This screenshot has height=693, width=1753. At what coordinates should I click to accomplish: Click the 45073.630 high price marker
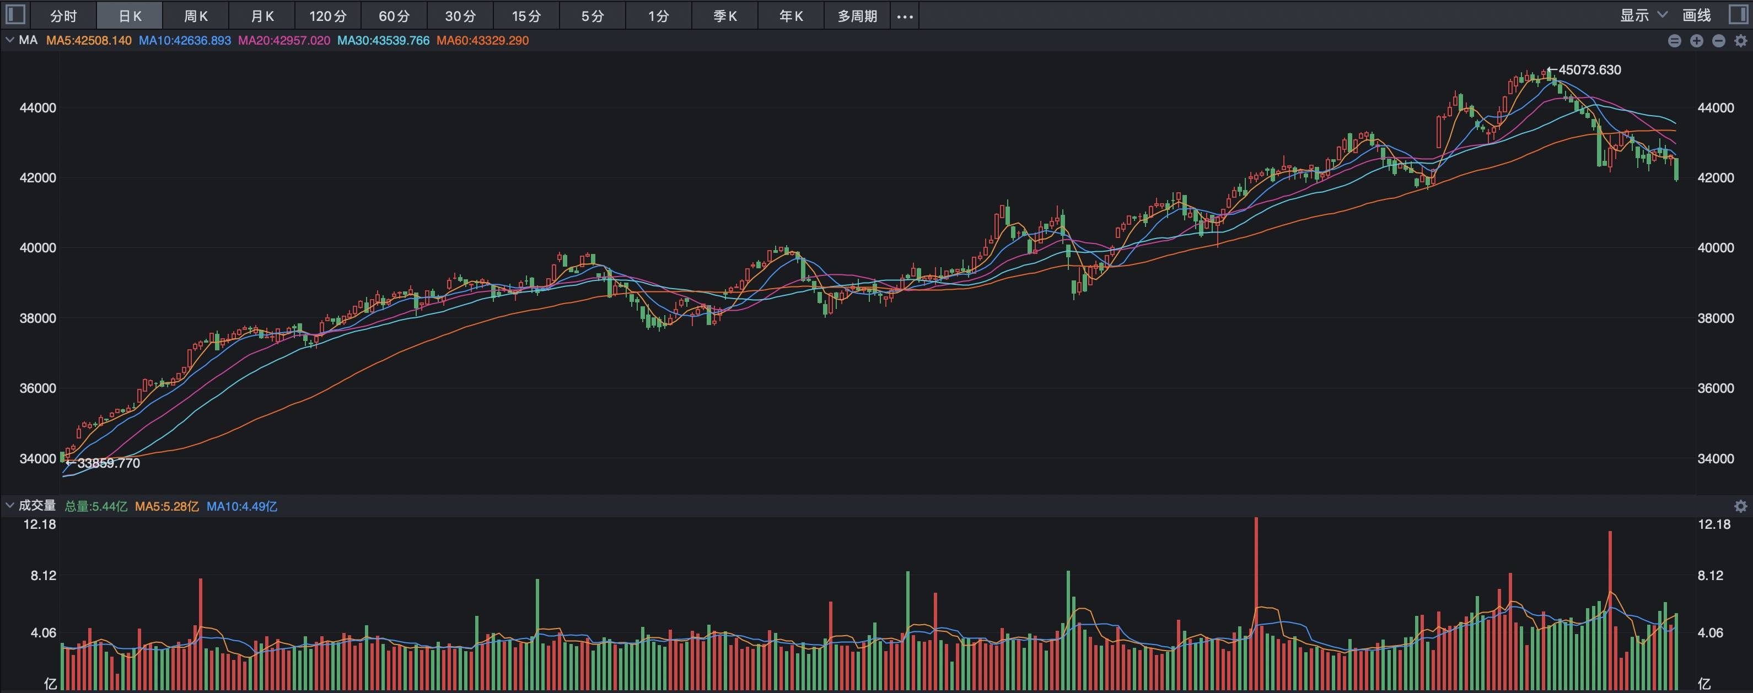click(x=1584, y=70)
